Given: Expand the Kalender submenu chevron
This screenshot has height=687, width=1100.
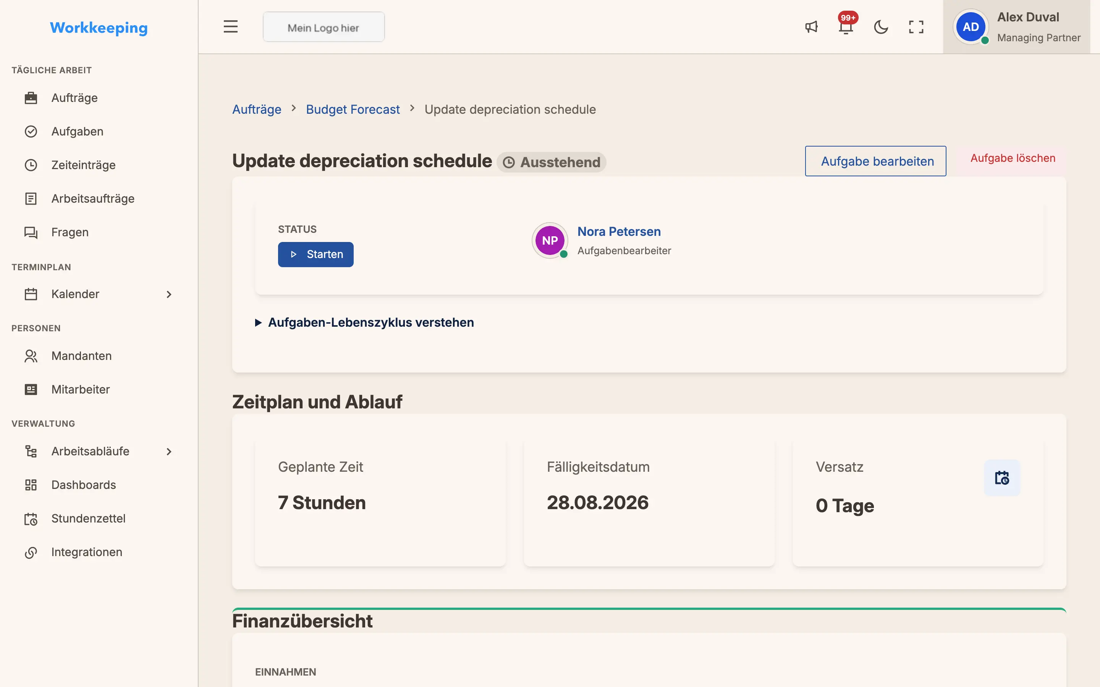Looking at the screenshot, I should [169, 294].
